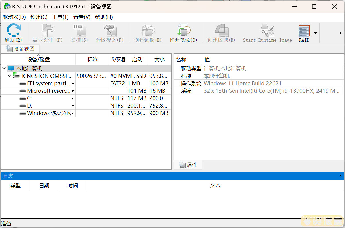Open the RAID dropdown arrow
345x228 pixels.
[x=315, y=33]
